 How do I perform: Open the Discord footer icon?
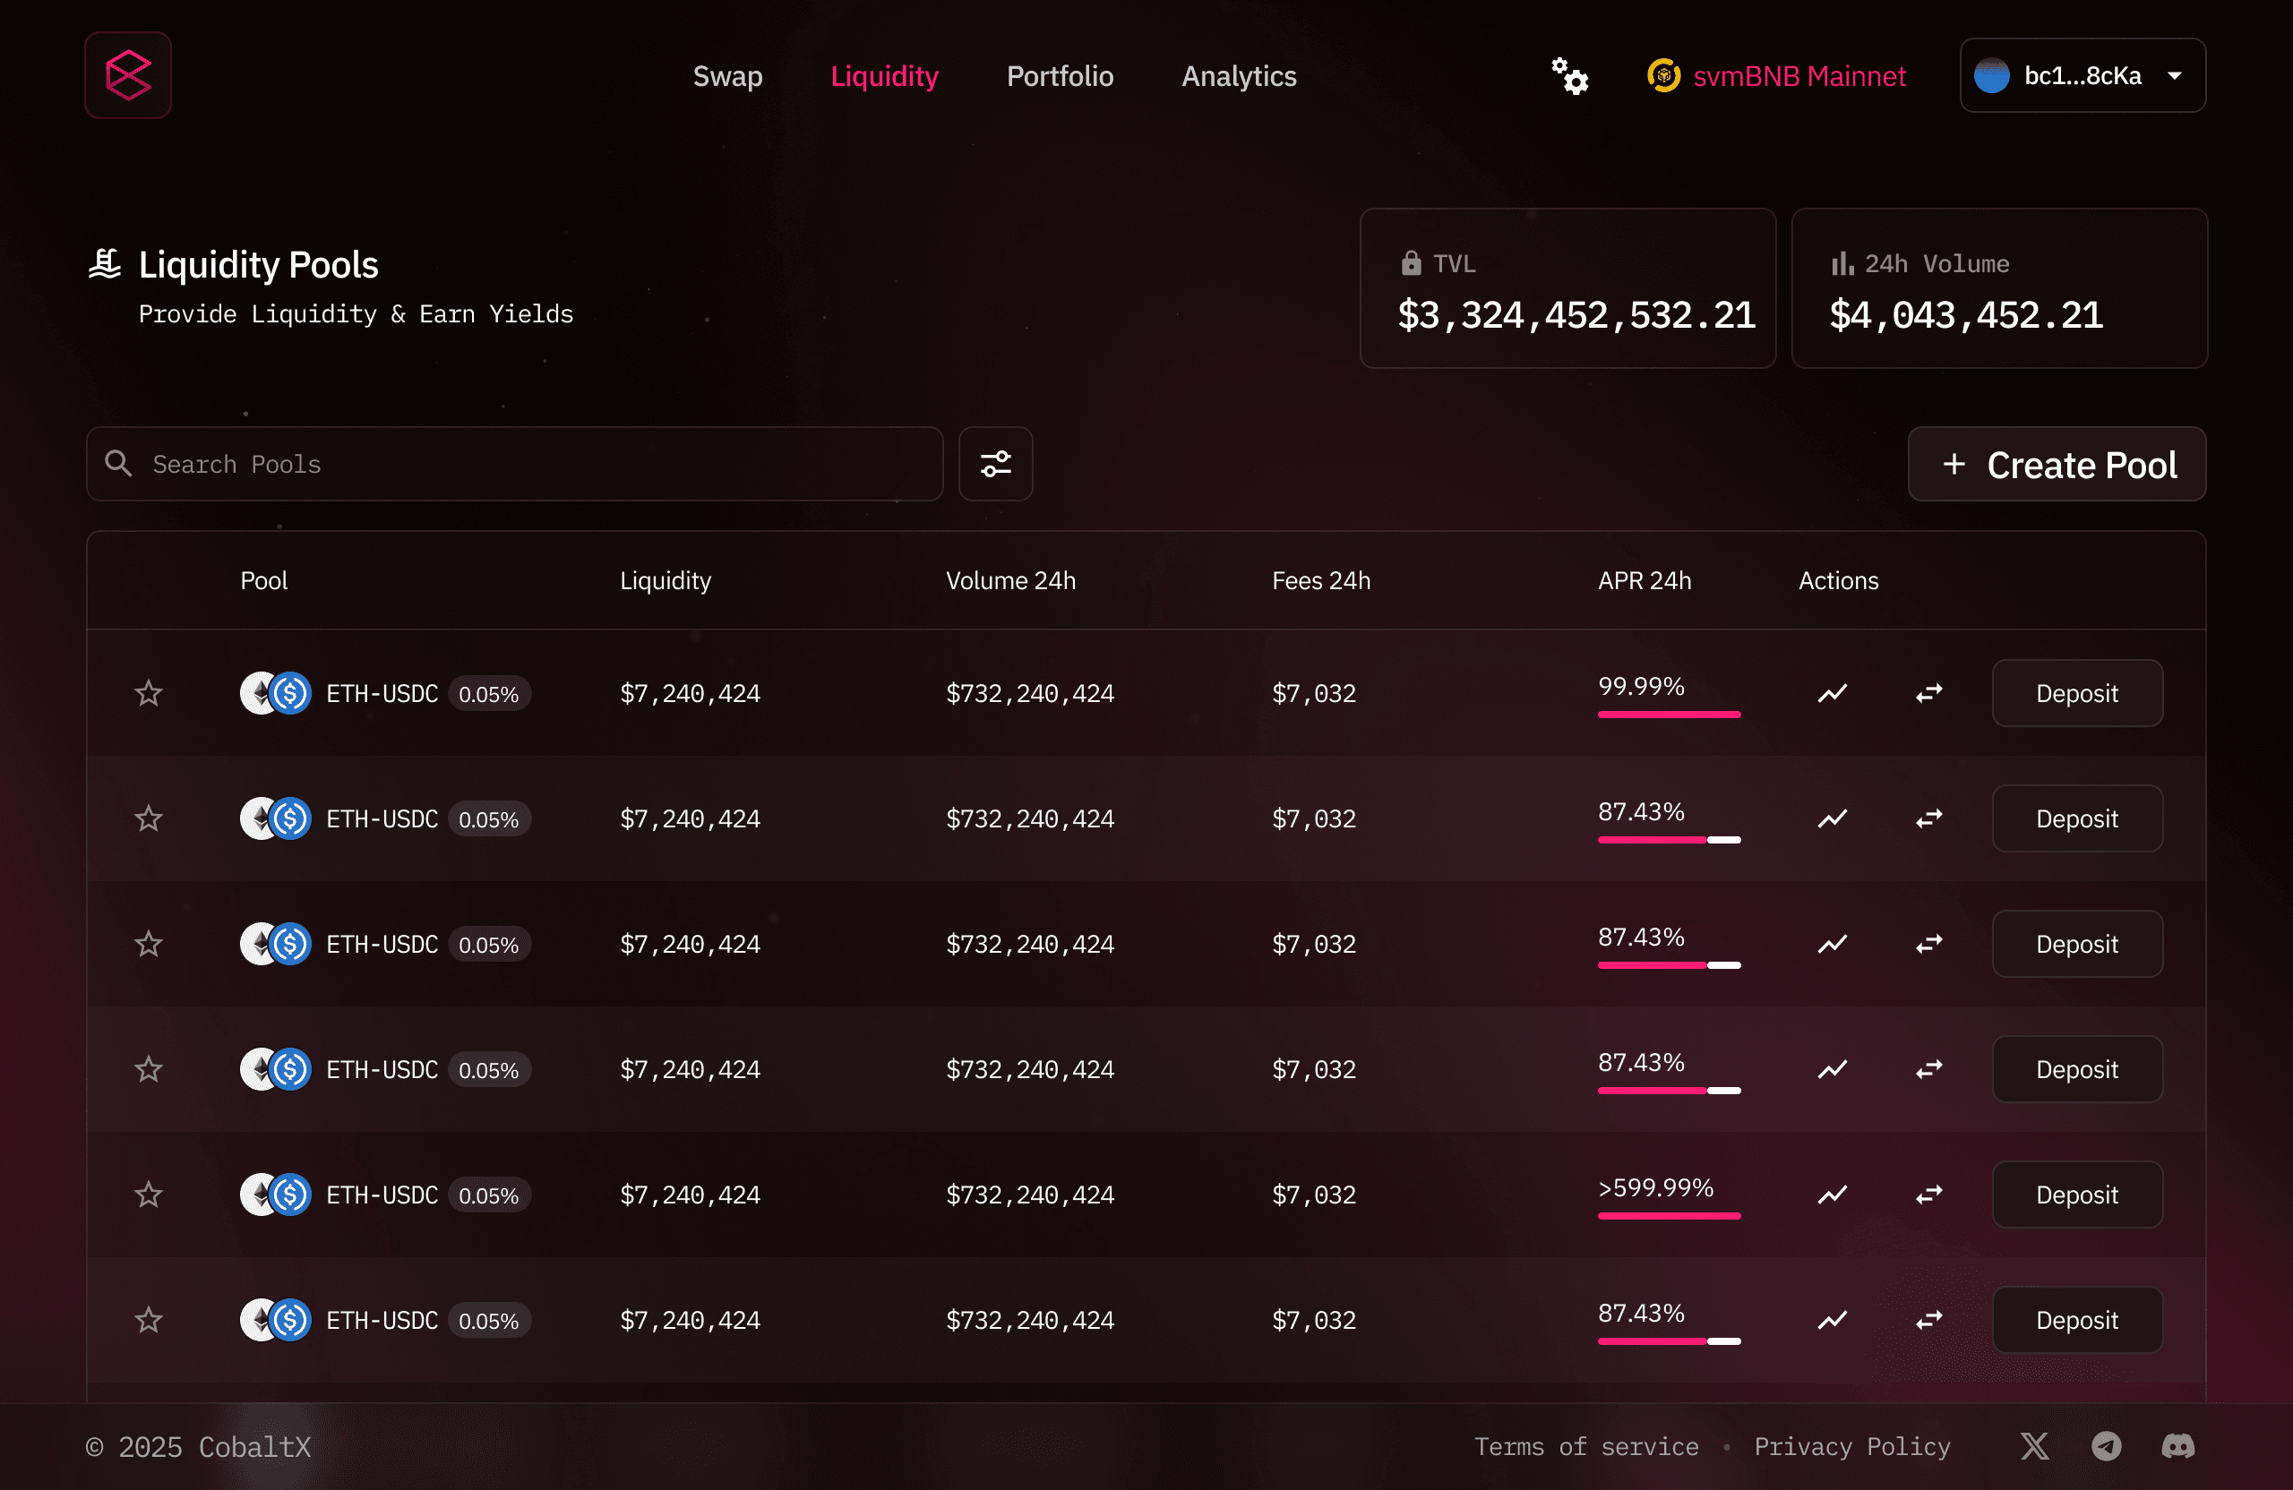[2177, 1446]
